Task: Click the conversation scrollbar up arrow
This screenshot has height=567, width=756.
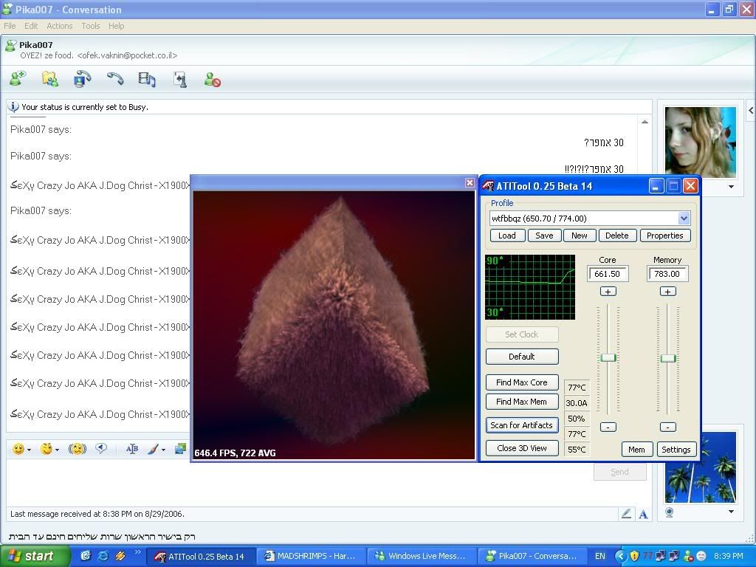Action: point(645,122)
